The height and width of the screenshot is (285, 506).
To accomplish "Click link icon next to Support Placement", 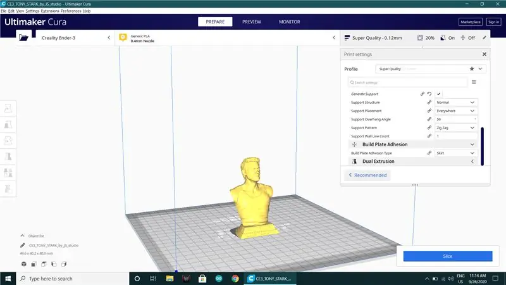I will coord(429,110).
